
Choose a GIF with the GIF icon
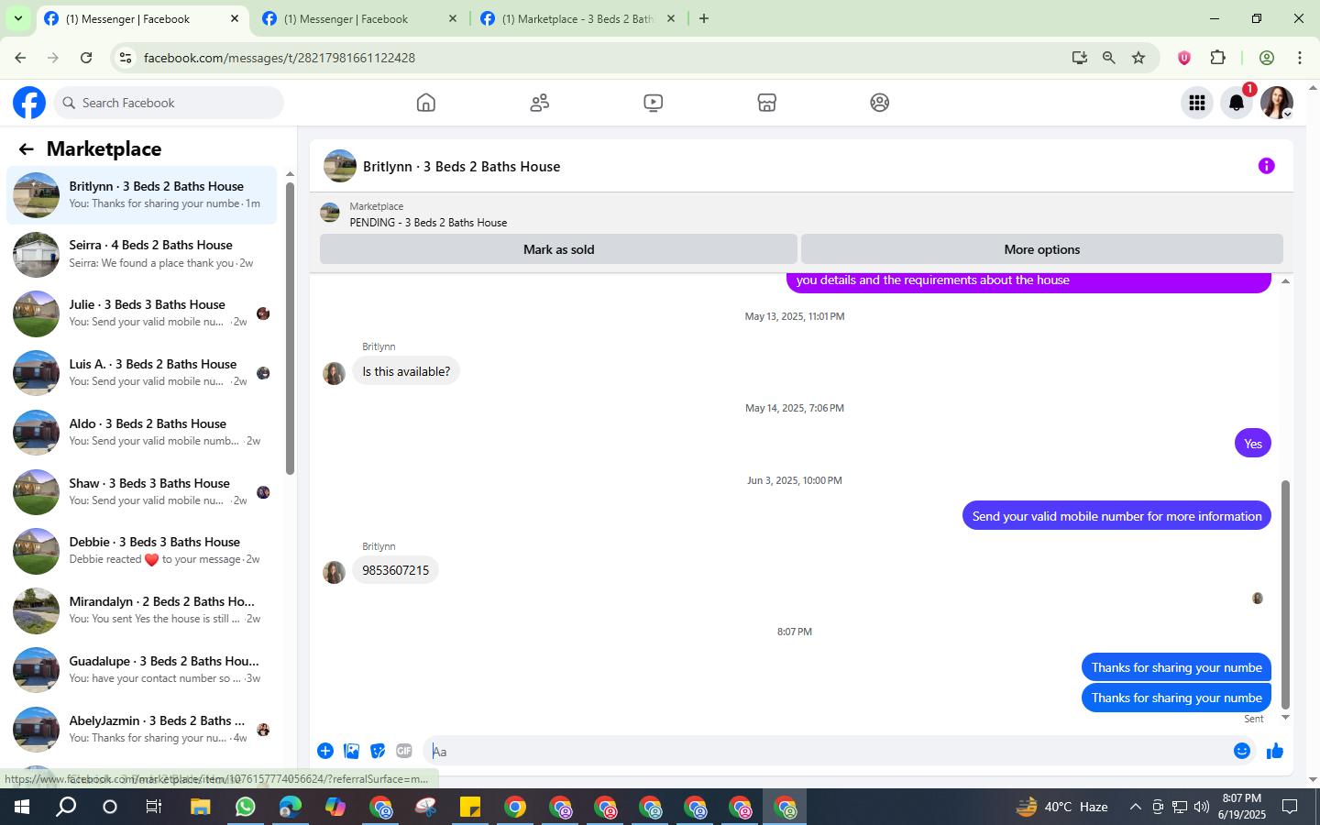coord(404,751)
